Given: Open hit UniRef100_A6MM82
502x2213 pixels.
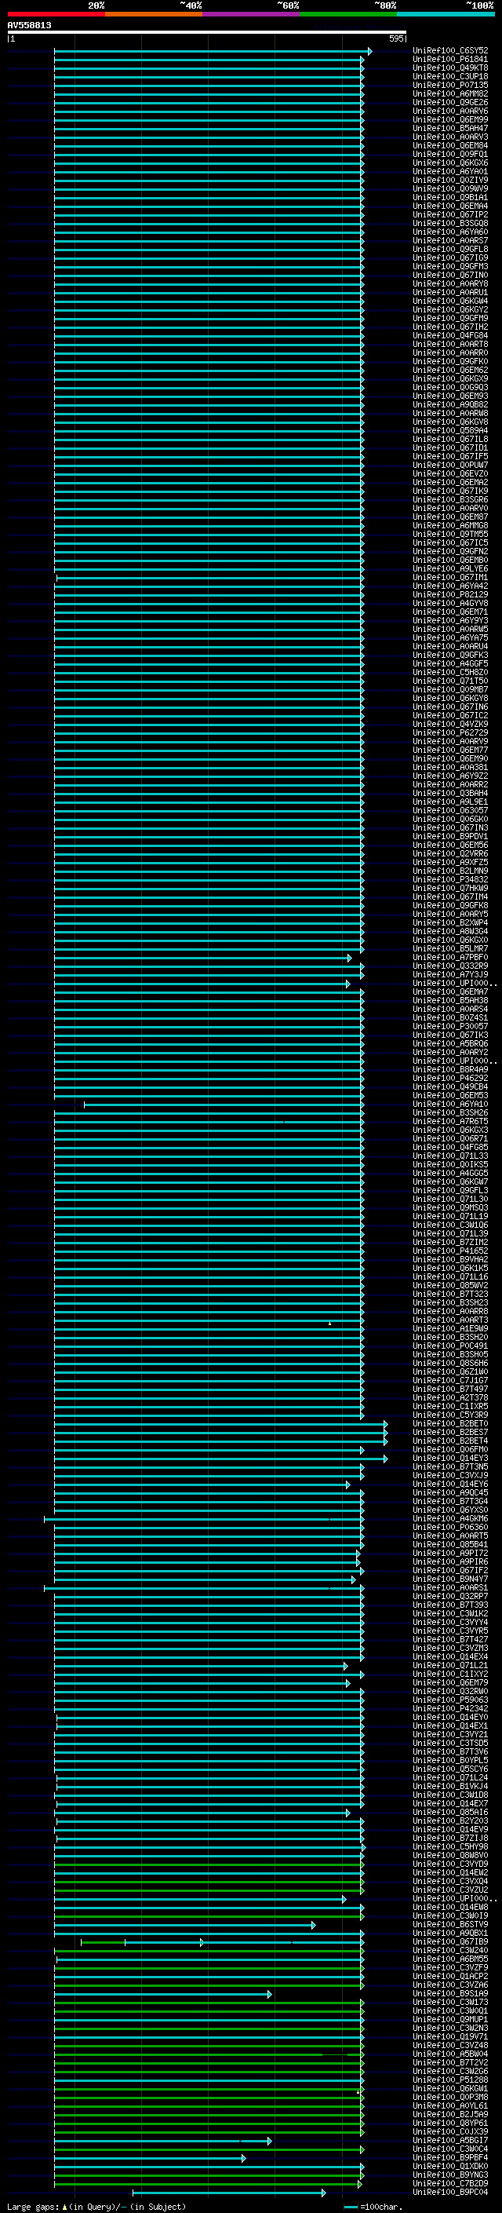Looking at the screenshot, I should tap(450, 93).
